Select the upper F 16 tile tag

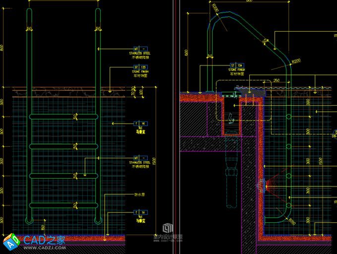[x=140, y=123]
